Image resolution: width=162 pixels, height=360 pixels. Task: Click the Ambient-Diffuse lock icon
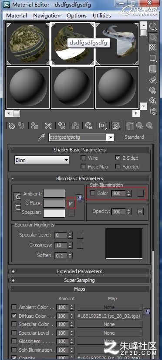tap(17, 197)
